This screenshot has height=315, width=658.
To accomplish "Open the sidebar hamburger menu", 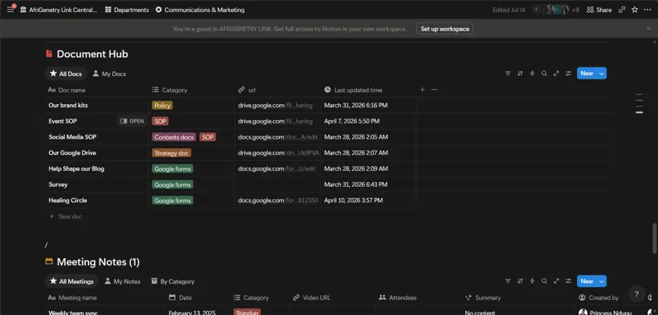I will point(10,10).
